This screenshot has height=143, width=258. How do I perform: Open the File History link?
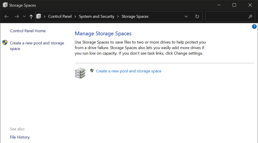click(20, 137)
